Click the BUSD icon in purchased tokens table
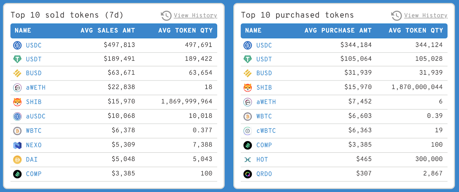Viewport: 459px width, 192px height. [x=248, y=73]
